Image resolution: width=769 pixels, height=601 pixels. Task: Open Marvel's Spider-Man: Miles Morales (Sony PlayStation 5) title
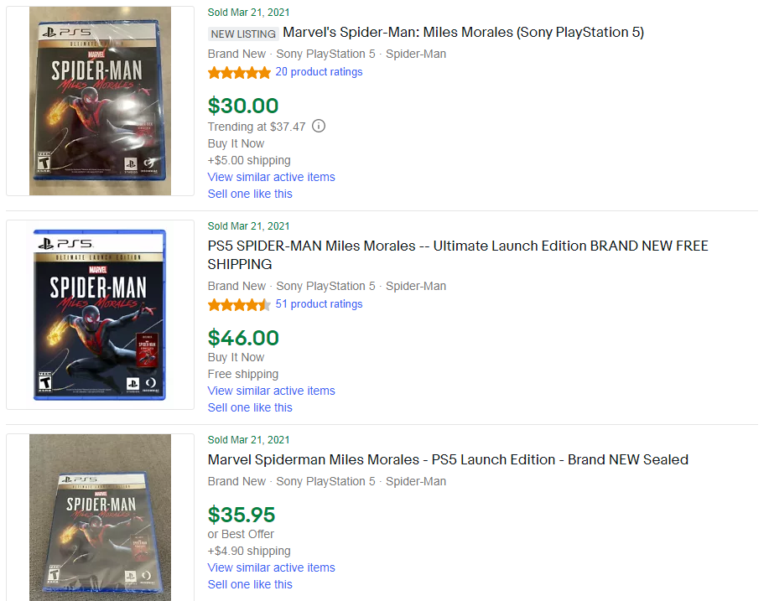pos(464,33)
